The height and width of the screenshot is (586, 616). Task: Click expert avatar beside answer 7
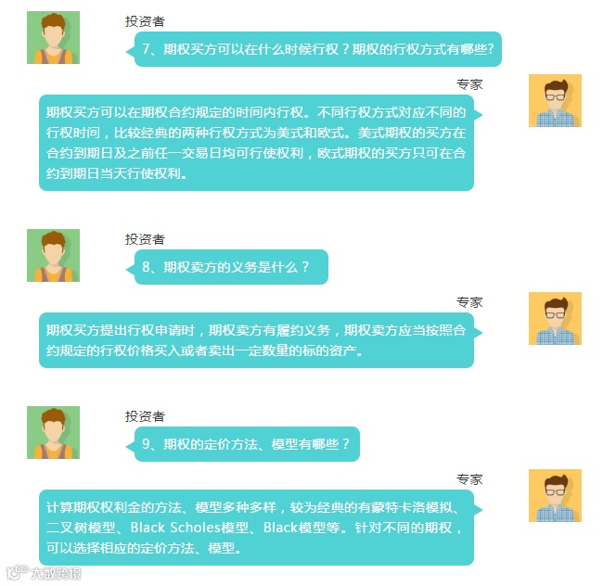click(x=555, y=100)
